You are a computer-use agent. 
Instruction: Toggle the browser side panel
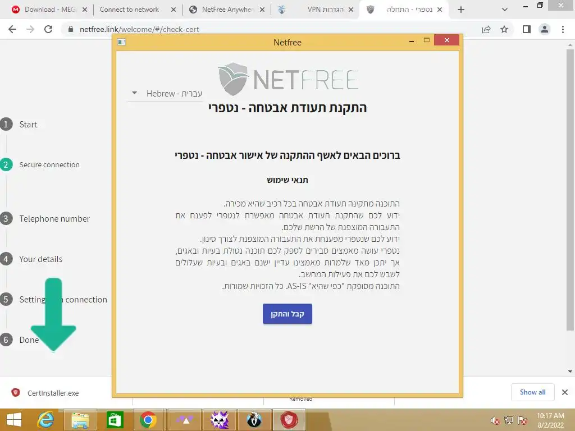[527, 29]
